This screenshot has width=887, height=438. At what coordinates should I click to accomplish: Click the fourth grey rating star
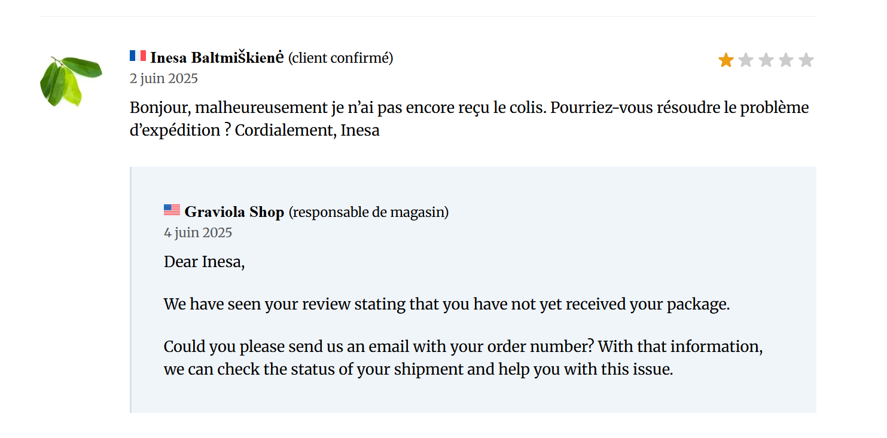coord(786,60)
